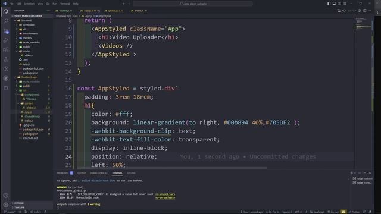Close the App.js editor tab
Screen dimensions: 381x214
[x=99, y=11]
